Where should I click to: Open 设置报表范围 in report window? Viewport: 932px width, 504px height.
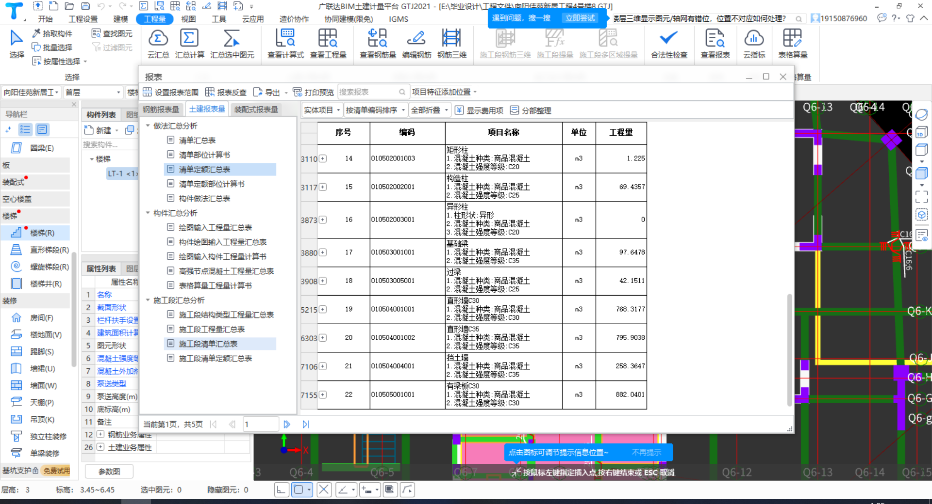(x=171, y=92)
